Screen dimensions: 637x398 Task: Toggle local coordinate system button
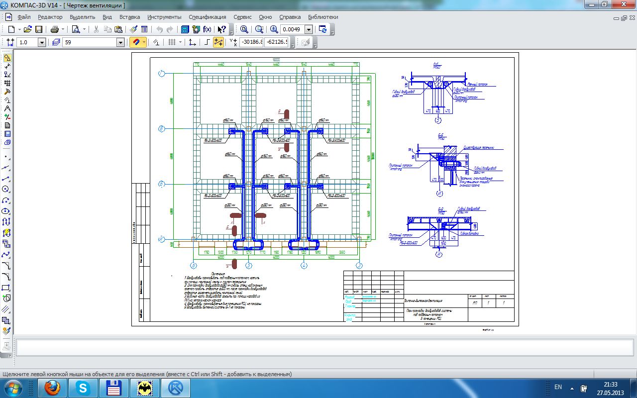pos(193,42)
